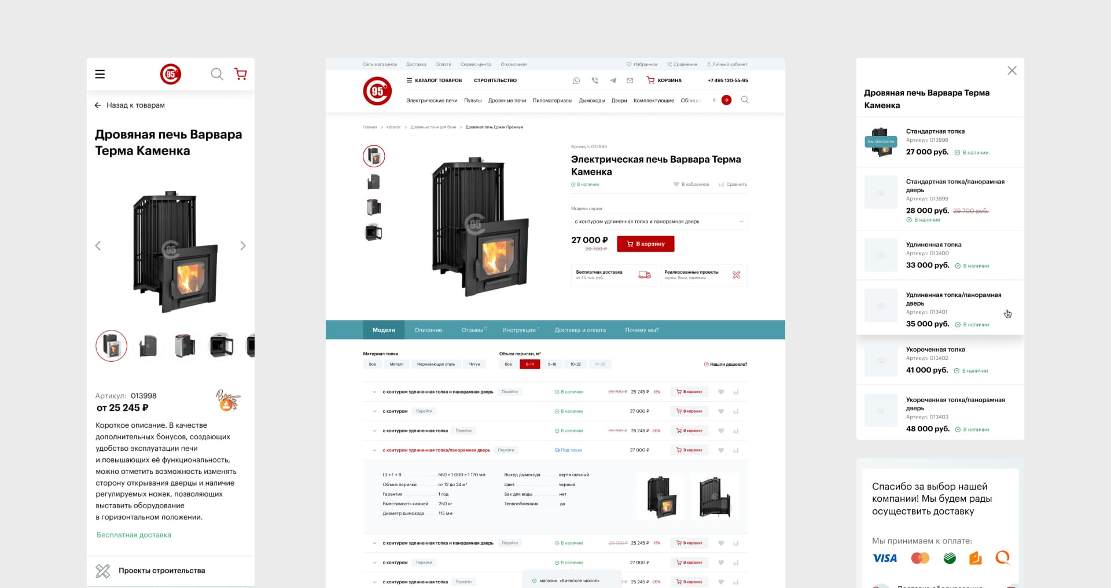The image size is (1111, 588).
Task: Open the Доставка и оплата tab
Action: click(x=580, y=330)
